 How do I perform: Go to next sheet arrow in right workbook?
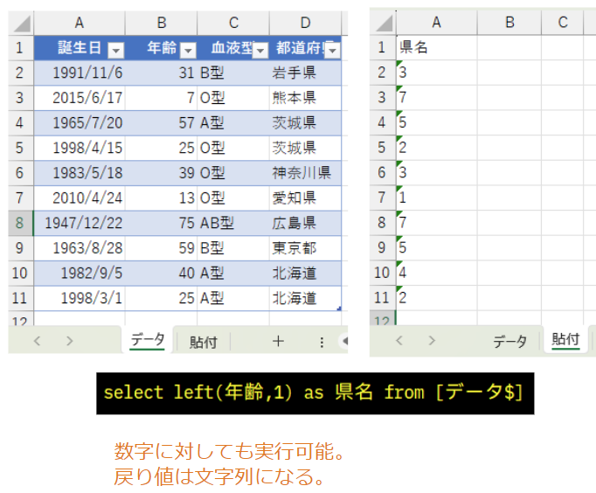(x=432, y=340)
